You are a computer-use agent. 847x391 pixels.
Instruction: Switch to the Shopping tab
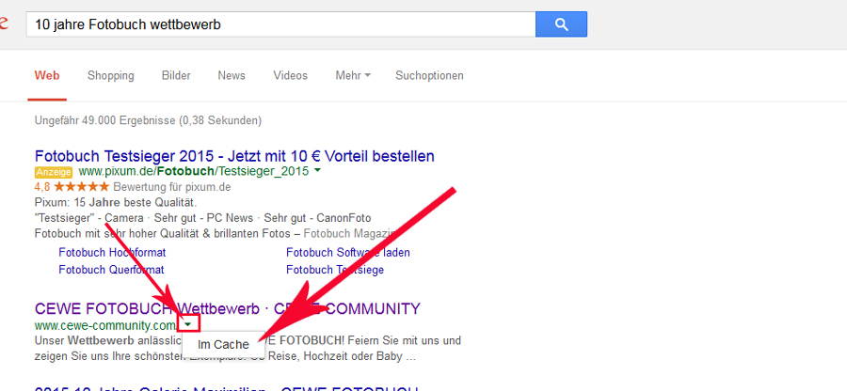click(x=111, y=75)
